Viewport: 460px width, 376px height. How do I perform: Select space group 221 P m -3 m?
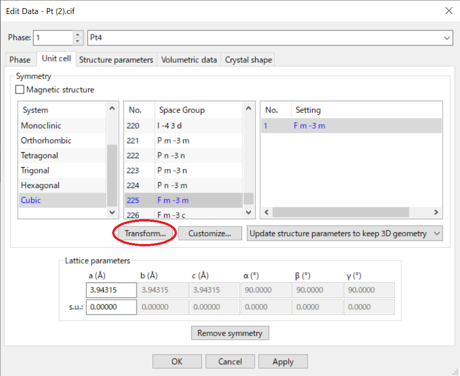[x=184, y=141]
